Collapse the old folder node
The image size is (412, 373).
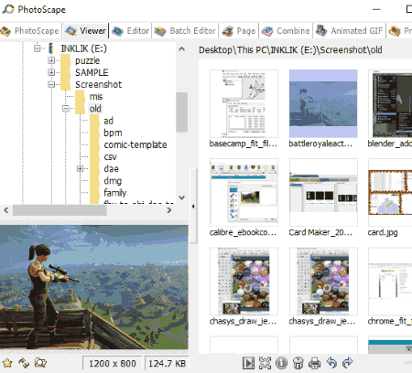pyautogui.click(x=66, y=109)
